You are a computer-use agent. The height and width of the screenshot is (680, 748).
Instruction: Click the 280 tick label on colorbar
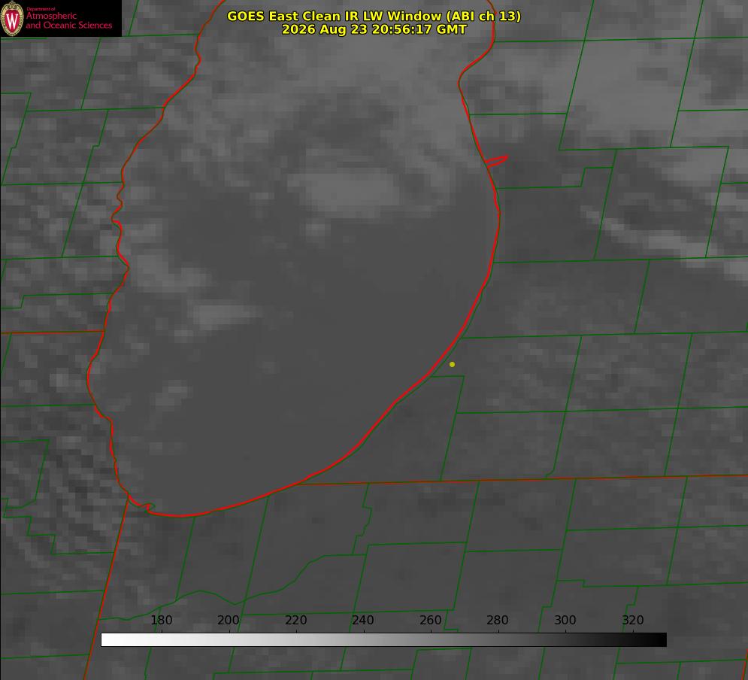498,620
